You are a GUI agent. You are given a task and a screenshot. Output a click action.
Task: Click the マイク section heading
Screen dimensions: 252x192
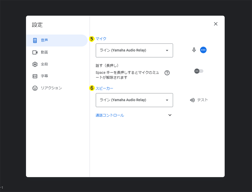pos(101,39)
